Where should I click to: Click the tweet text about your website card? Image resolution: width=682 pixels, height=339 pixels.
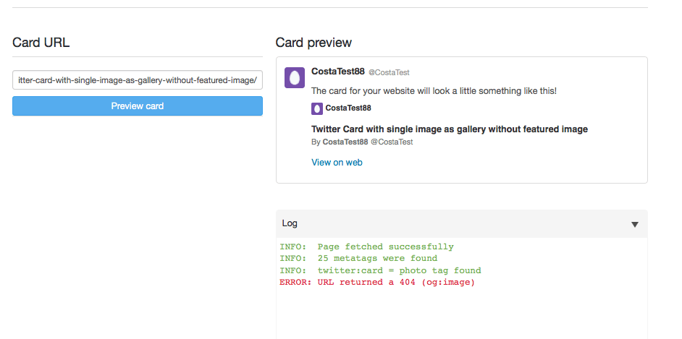coord(434,91)
